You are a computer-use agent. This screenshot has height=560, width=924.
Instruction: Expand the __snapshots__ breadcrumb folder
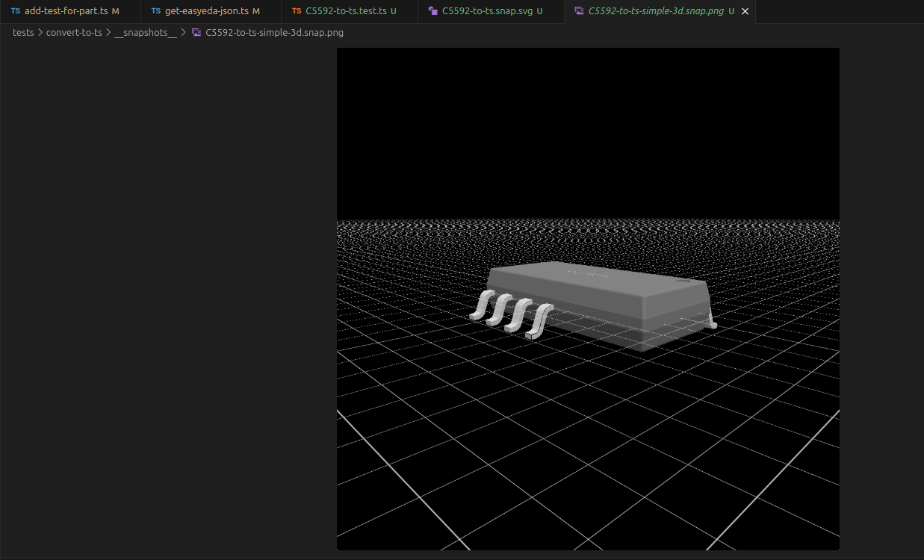[146, 33]
